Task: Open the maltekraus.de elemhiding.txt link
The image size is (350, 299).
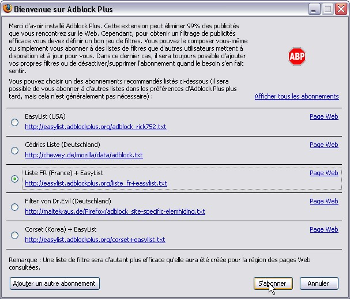Action: [x=115, y=211]
